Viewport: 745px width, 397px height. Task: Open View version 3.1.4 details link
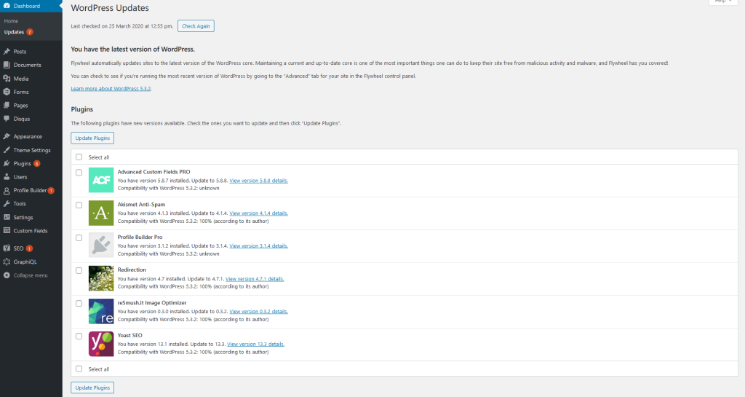point(258,245)
